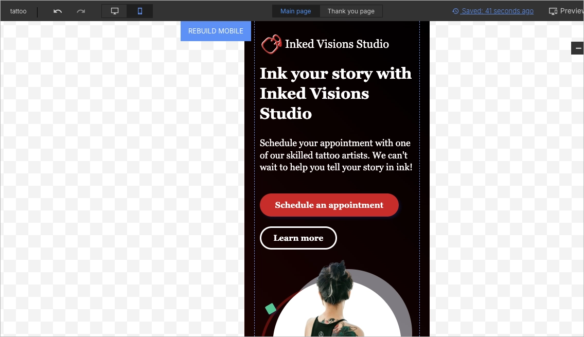Switch to the Main page tab
Viewport: 584px width, 337px height.
point(296,10)
